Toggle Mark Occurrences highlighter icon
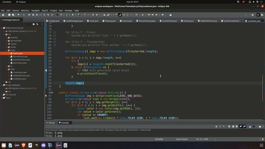265x149 pixels. pos(120,15)
